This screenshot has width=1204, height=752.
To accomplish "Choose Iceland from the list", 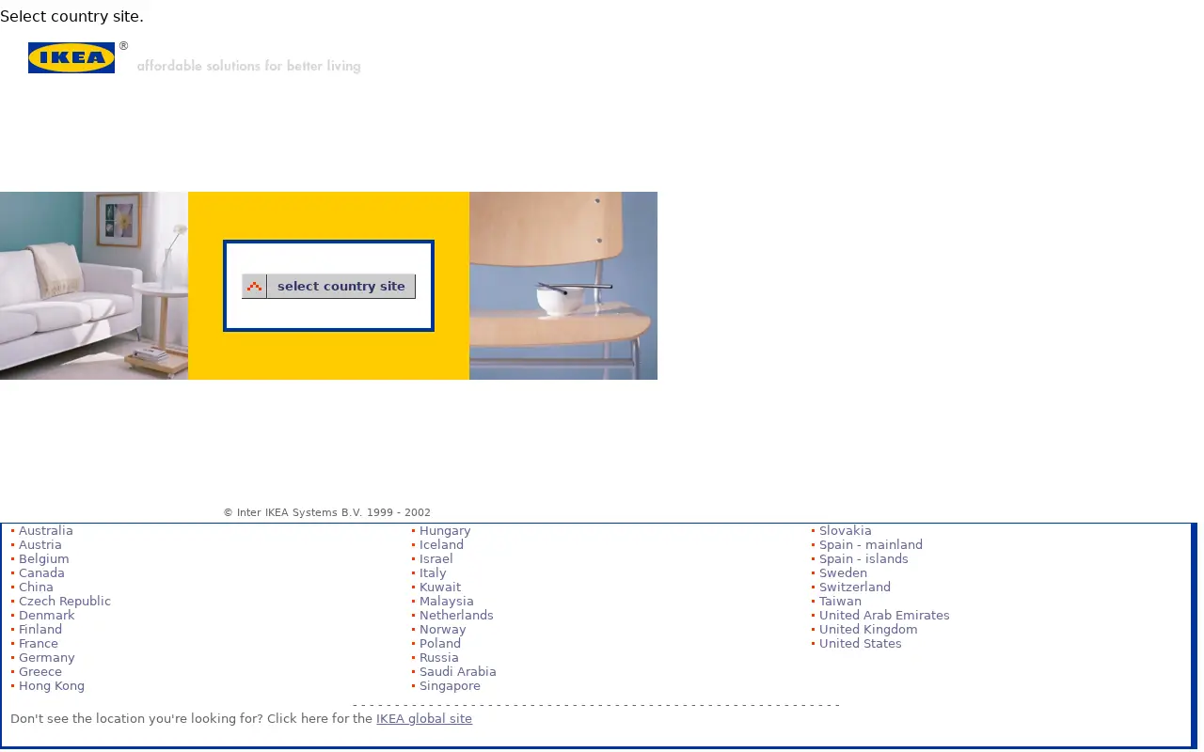I will (441, 545).
